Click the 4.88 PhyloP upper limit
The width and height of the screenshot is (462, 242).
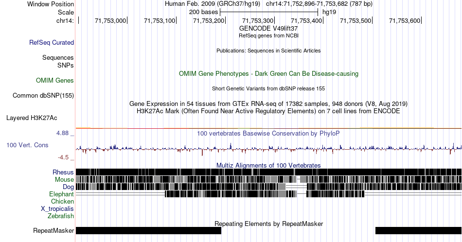tap(62, 133)
